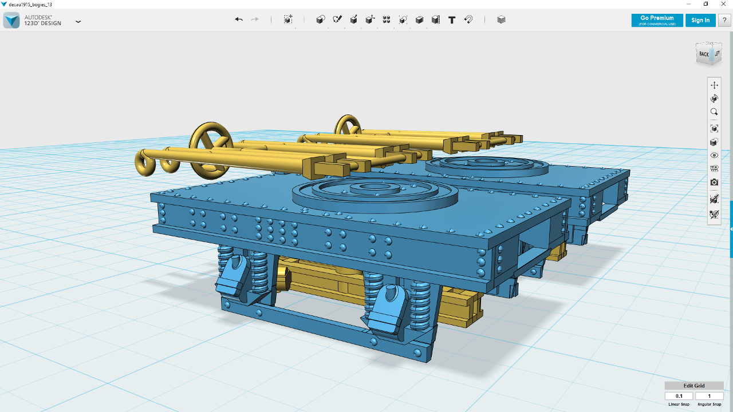
Task: Open the Transform tool
Action: [x=288, y=19]
